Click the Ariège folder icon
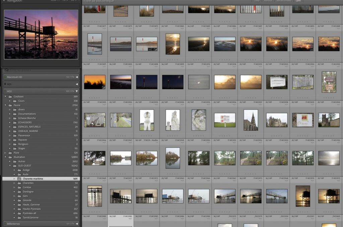 point(19,170)
